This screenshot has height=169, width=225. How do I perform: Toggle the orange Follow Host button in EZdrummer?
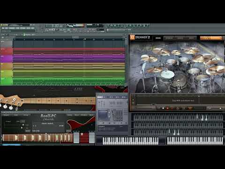click(190, 108)
